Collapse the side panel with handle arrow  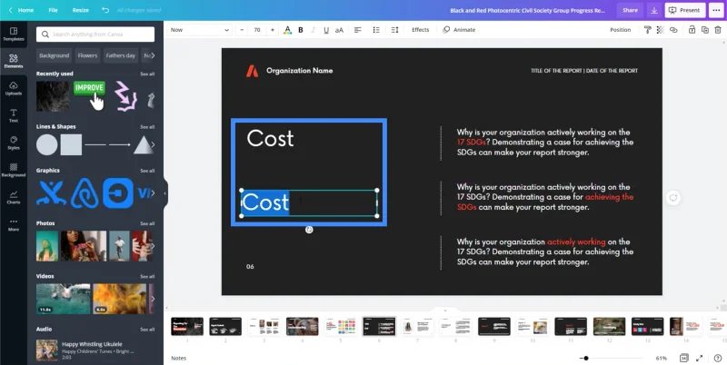(165, 193)
